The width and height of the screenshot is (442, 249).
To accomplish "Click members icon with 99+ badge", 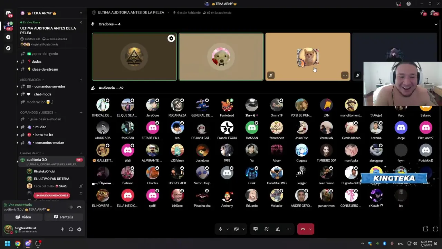I will tap(434, 13).
